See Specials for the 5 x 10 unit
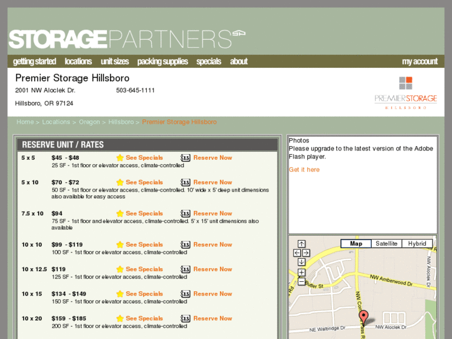Image resolution: width=452 pixels, height=339 pixels. pyautogui.click(x=144, y=182)
